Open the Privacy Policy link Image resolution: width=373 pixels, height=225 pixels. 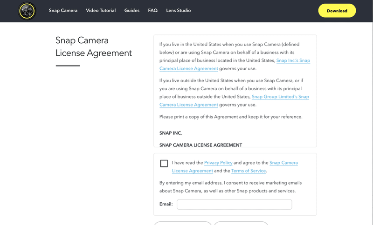pos(218,163)
